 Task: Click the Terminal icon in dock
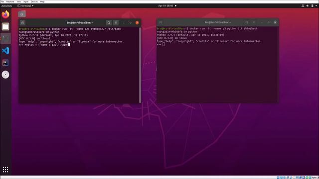click(x=5, y=38)
